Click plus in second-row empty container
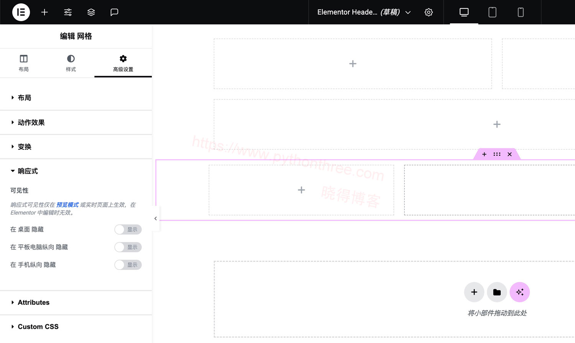The width and height of the screenshot is (575, 343). (497, 124)
